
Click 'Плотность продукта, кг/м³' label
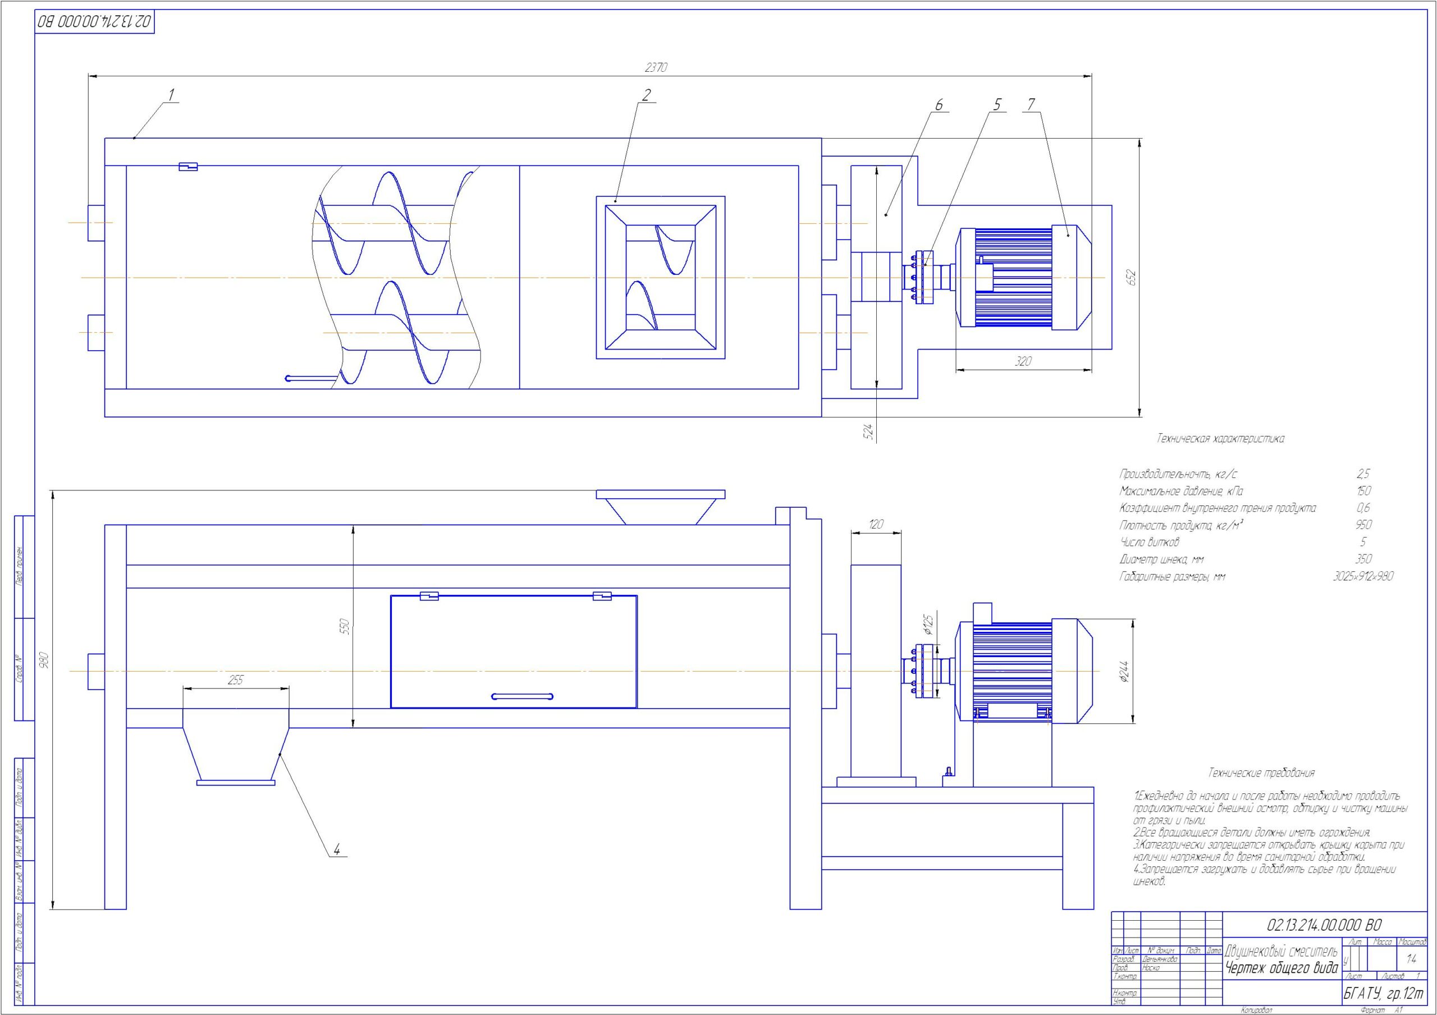click(1181, 525)
